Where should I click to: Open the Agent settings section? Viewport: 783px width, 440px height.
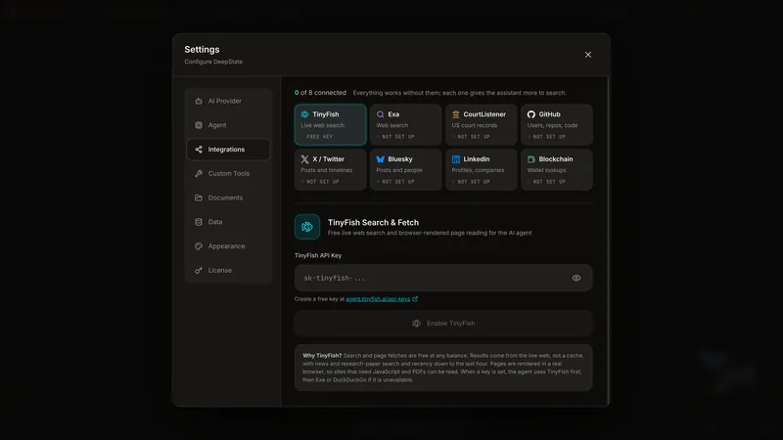[x=228, y=125]
